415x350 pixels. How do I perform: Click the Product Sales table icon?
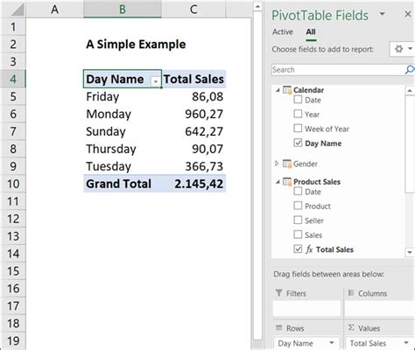287,182
